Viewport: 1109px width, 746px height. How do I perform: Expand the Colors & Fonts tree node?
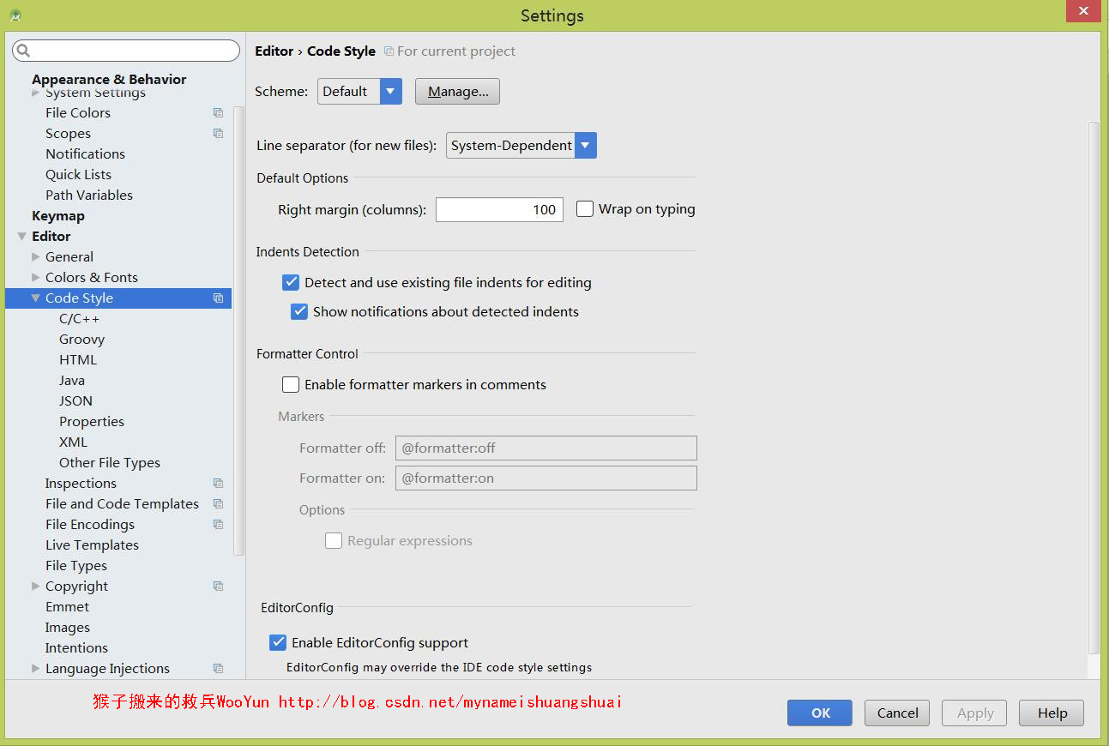(x=36, y=277)
